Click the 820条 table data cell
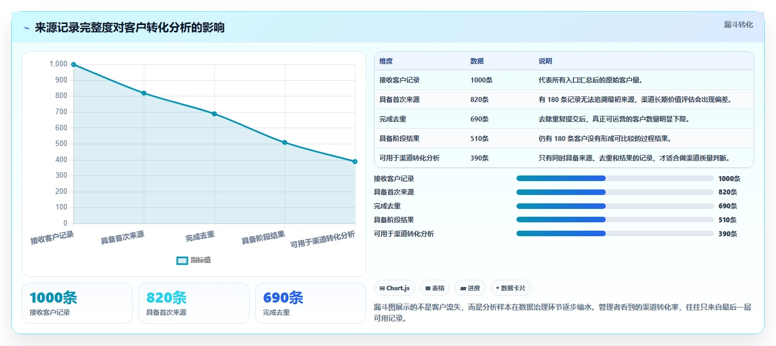 click(480, 100)
